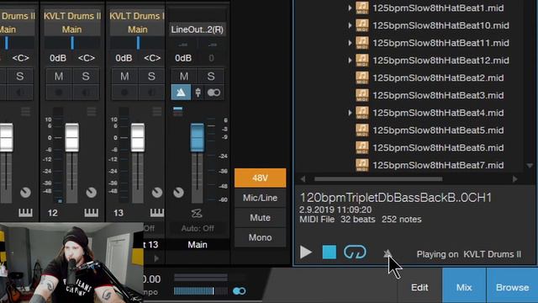Select the Mono option in the popup
Viewport: 538px width, 303px height.
click(x=260, y=237)
